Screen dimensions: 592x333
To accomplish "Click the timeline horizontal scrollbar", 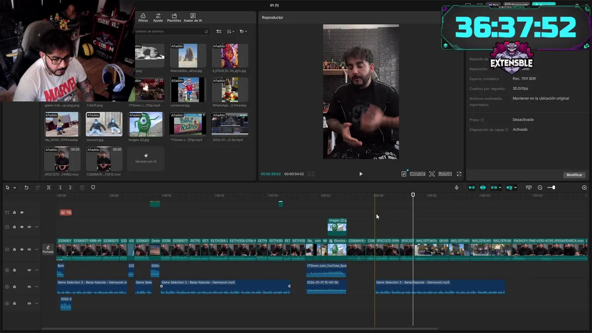I will [239, 329].
